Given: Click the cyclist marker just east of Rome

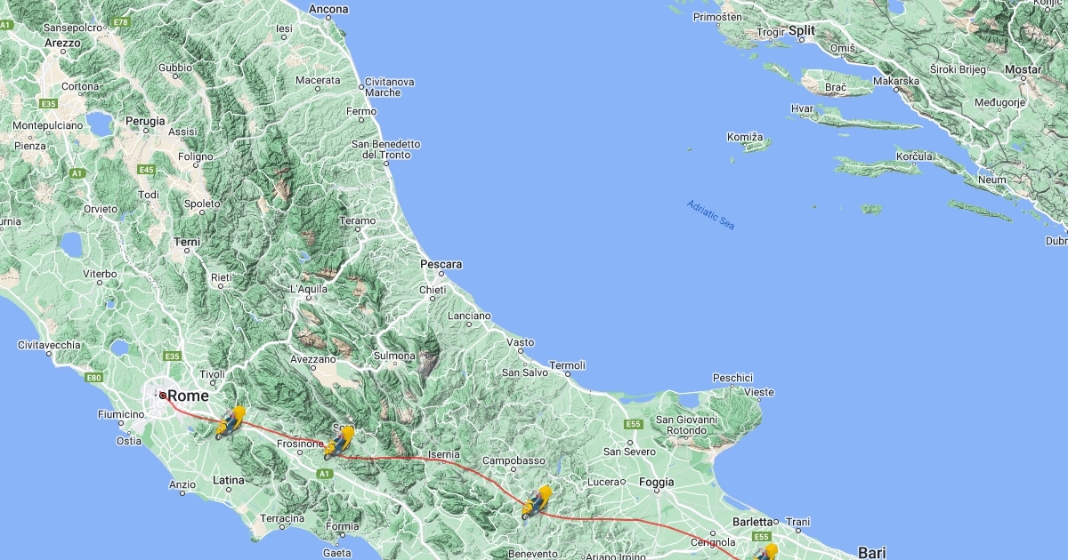Looking at the screenshot, I should [231, 423].
